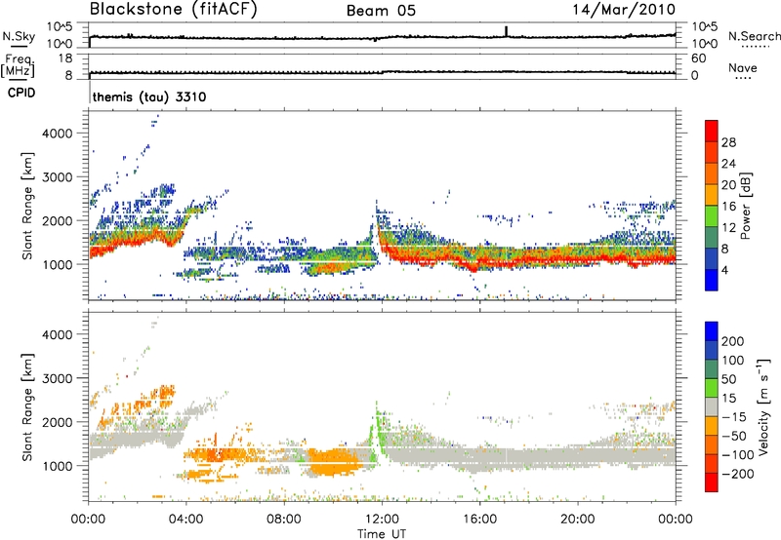Click the "4000" tick on the power panel axis

[x=58, y=134]
